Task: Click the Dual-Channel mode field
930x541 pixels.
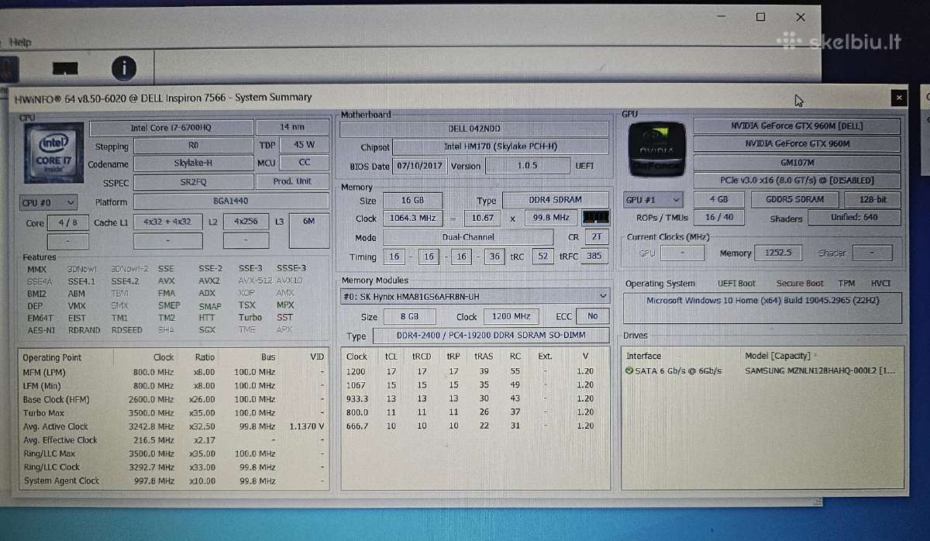Action: [467, 238]
